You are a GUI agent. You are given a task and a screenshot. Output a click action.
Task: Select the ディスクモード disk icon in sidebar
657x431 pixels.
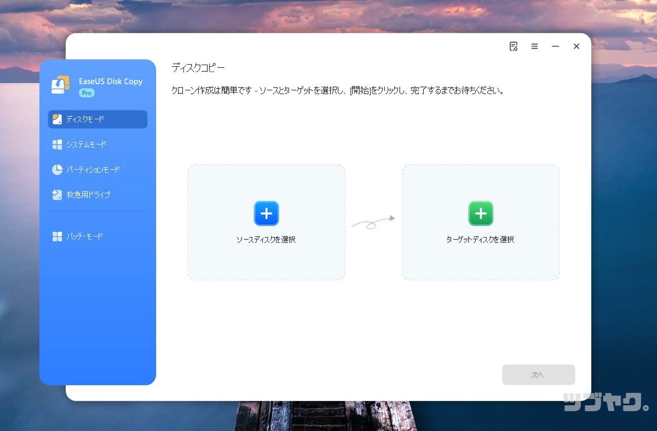point(57,119)
